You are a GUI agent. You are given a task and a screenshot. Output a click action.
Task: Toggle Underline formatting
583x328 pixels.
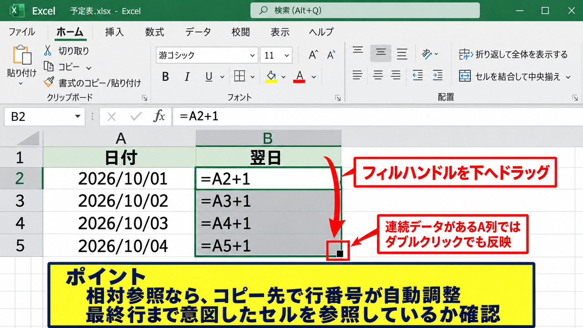click(x=209, y=76)
